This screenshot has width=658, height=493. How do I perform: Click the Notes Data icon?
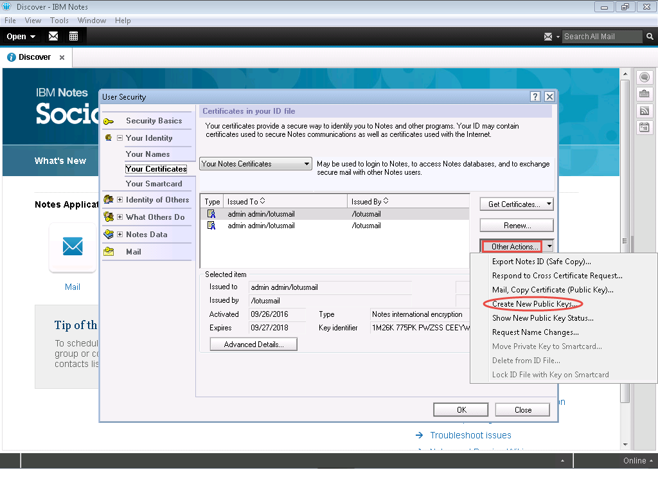click(x=109, y=235)
